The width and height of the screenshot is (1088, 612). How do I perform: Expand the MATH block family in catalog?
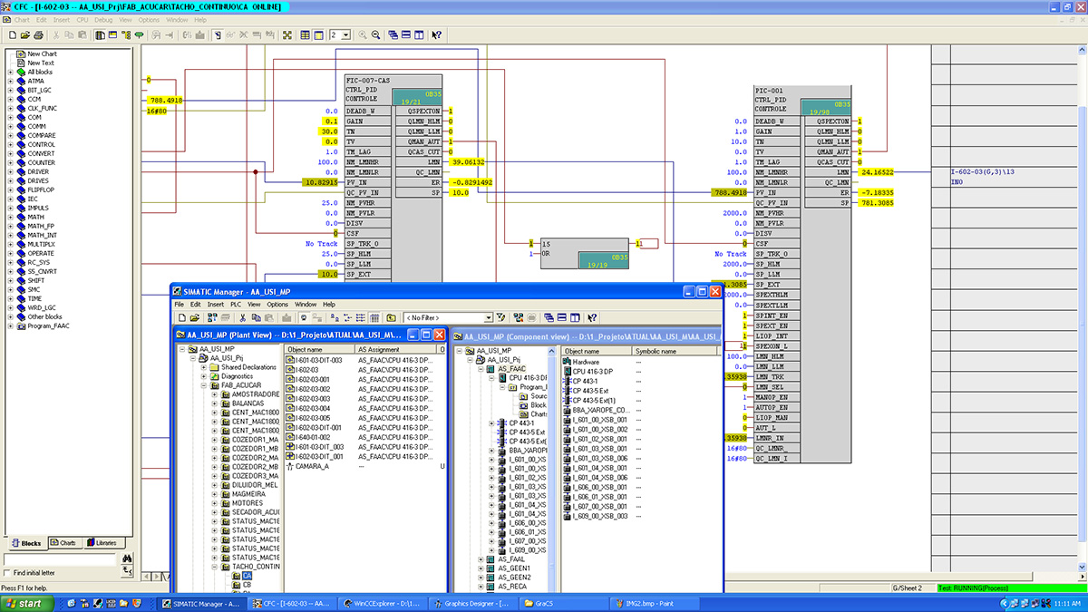(x=10, y=217)
